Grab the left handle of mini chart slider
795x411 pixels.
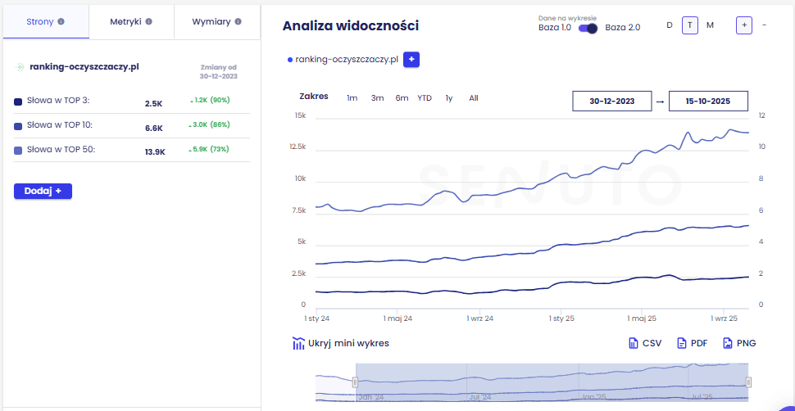355,382
